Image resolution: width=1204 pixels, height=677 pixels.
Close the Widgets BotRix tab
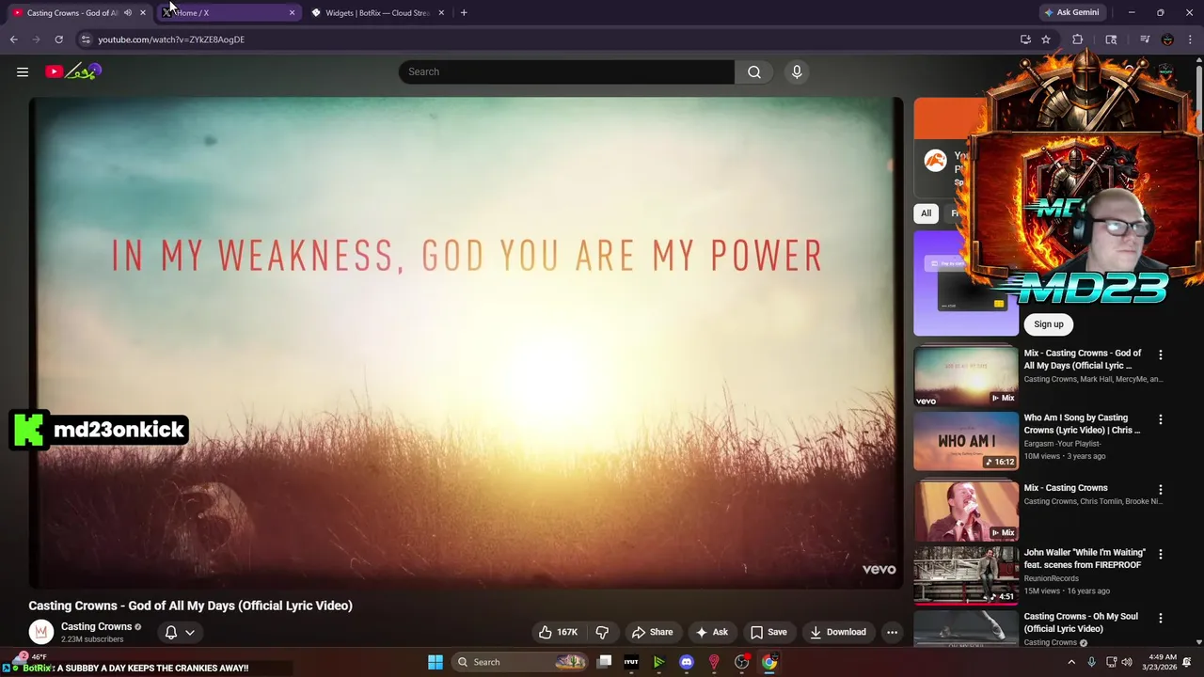coord(441,12)
